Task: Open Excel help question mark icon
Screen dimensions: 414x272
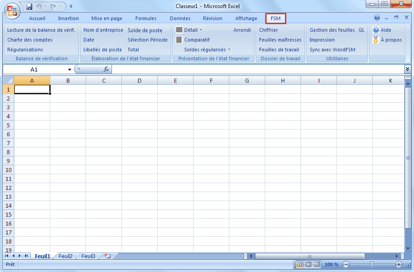Action: pyautogui.click(x=377, y=17)
